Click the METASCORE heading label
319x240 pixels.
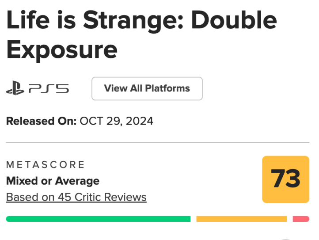45,165
